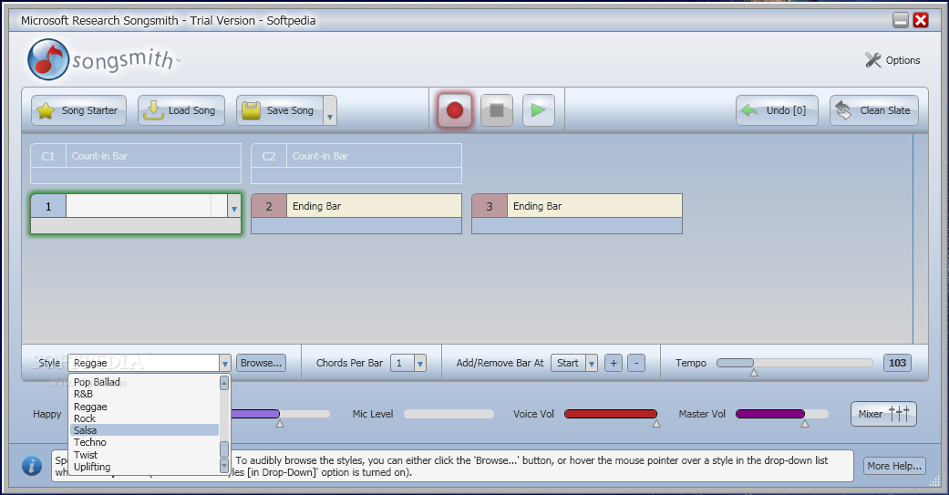Click the Undo [0] button
This screenshot has width=949, height=495.
[777, 110]
